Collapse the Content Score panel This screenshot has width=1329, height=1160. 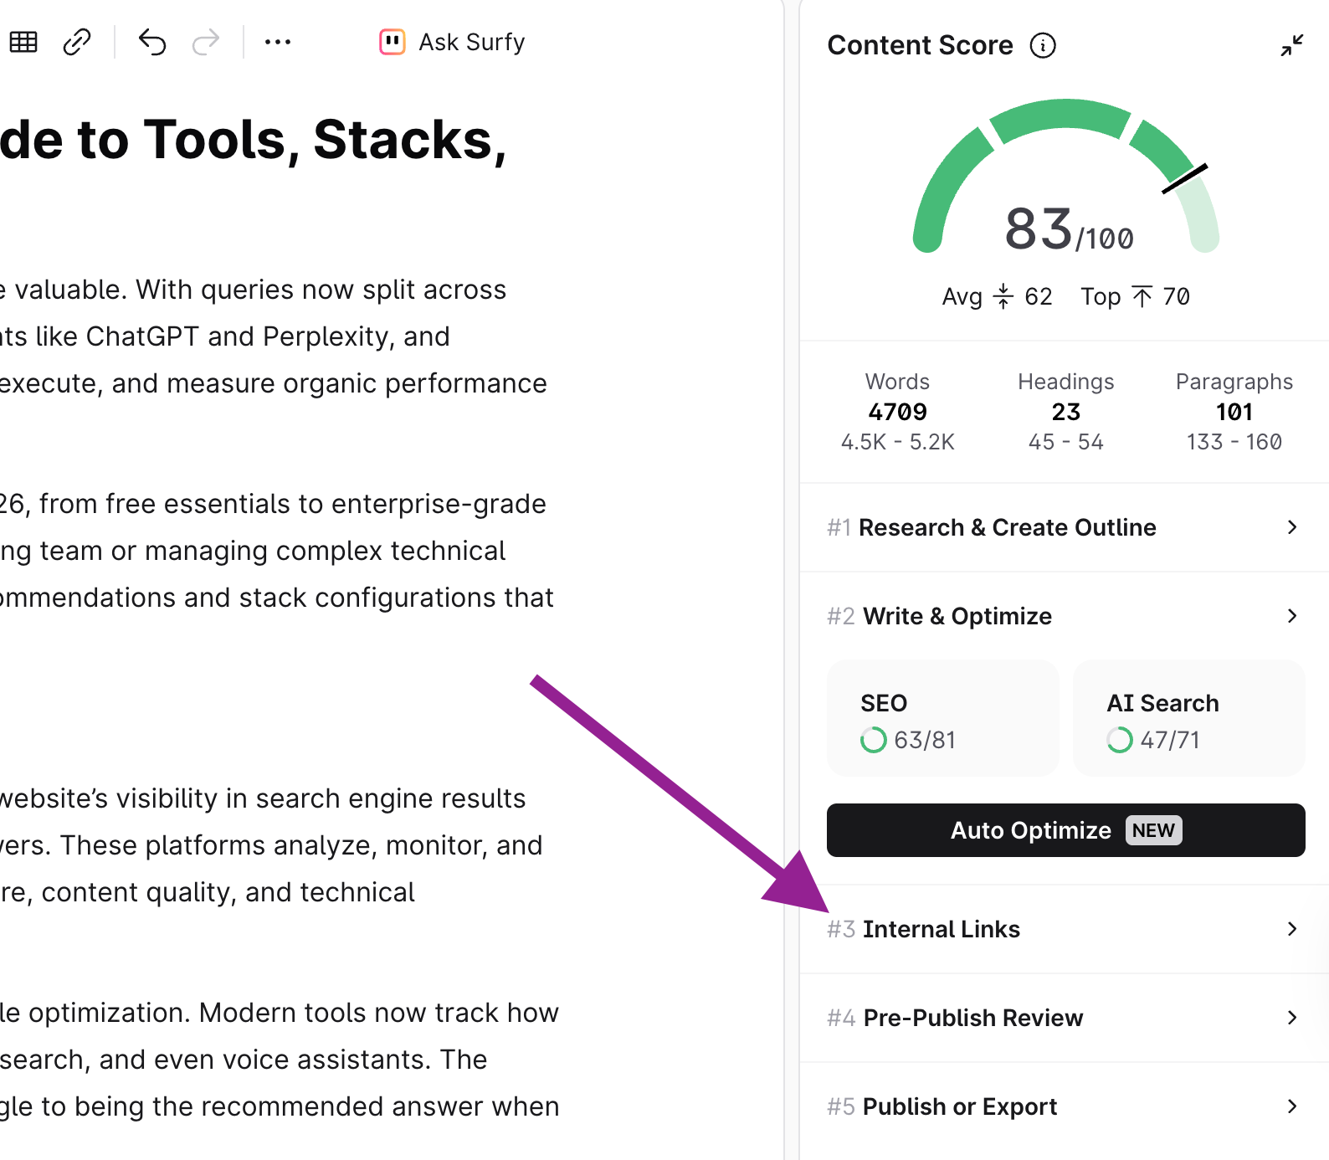(1291, 45)
